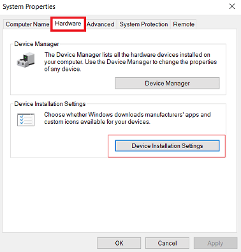Confirm the dialog with OK

pyautogui.click(x=119, y=243)
